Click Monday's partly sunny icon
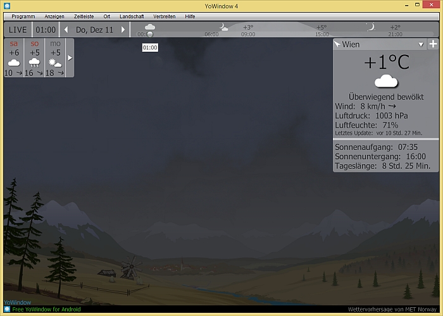Image resolution: width=443 pixels, height=316 pixels. click(x=55, y=63)
